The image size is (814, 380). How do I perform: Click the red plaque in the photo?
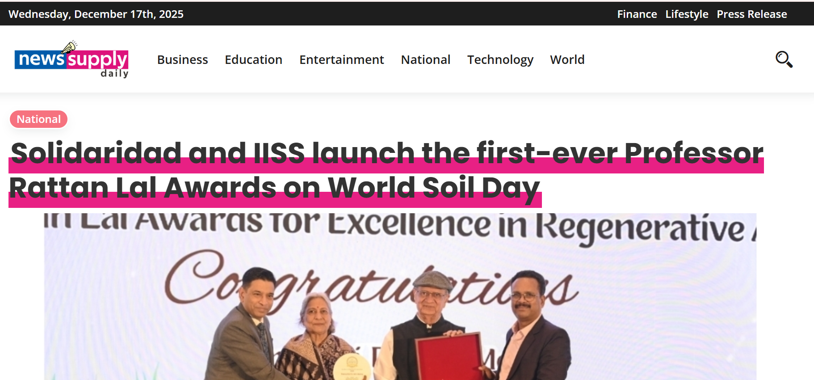coord(448,356)
